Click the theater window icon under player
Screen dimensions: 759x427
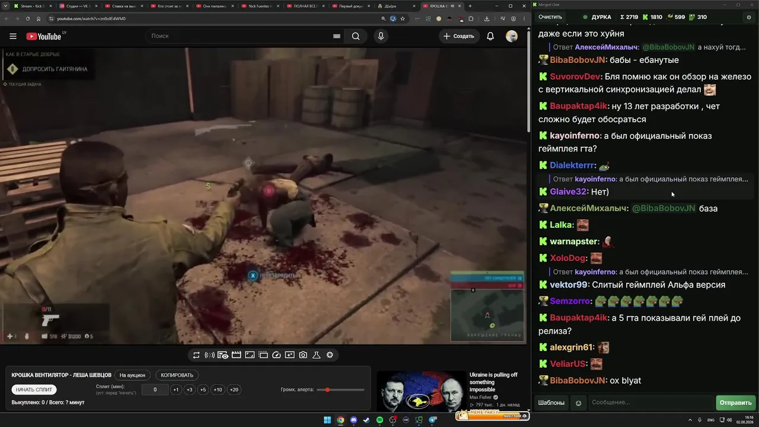[263, 355]
